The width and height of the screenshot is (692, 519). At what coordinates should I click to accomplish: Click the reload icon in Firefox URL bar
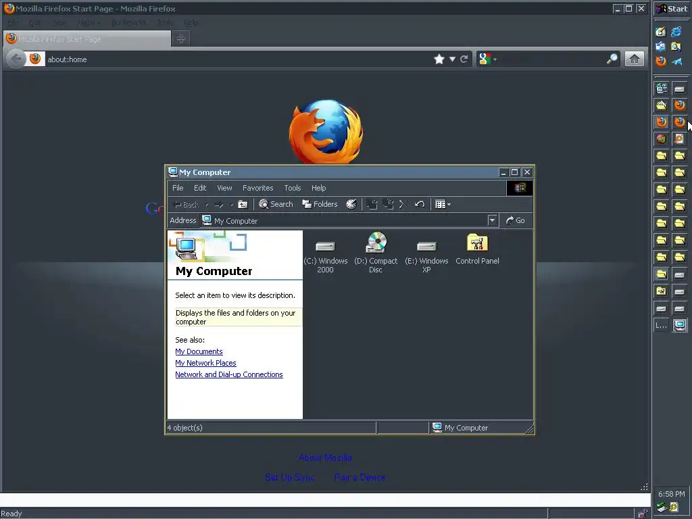pos(464,59)
